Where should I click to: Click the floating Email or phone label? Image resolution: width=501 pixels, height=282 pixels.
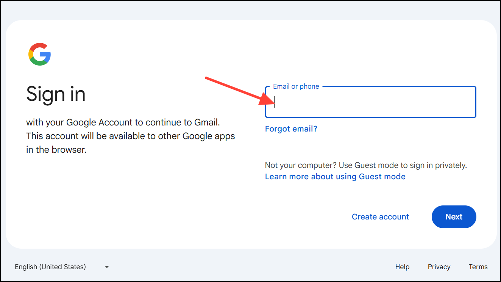pyautogui.click(x=296, y=86)
